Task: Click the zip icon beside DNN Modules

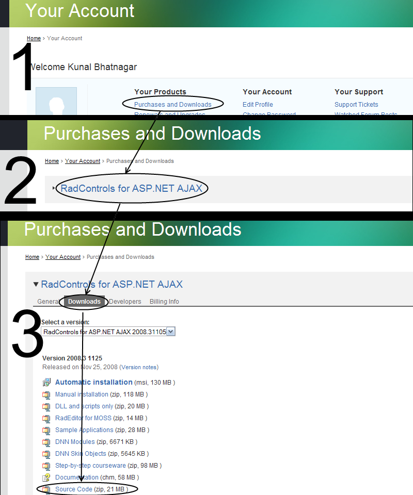Action: (x=46, y=442)
